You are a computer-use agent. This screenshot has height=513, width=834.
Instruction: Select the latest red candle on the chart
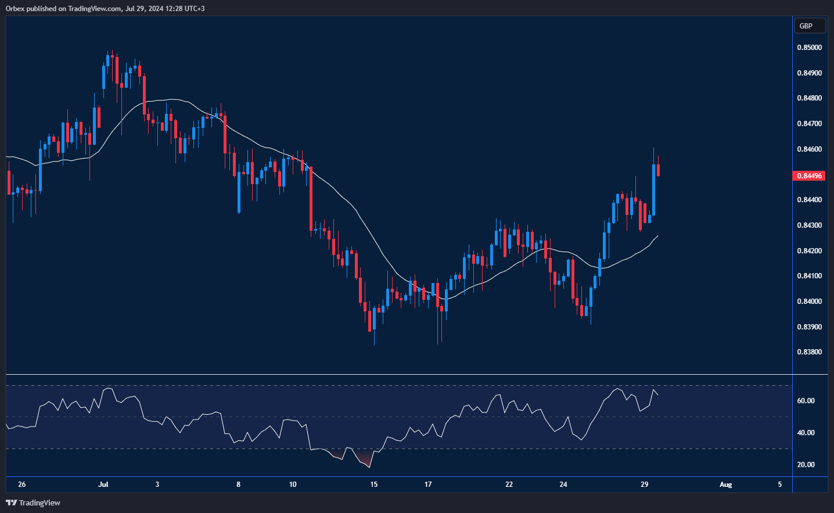(658, 170)
